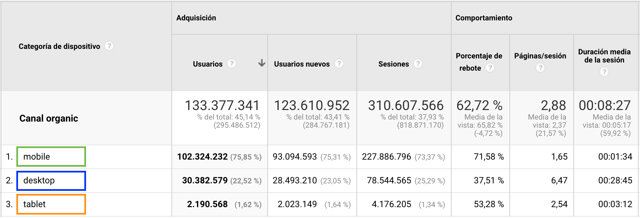Click the Canal organic label
Screen dimensions: 640x218
(48, 119)
